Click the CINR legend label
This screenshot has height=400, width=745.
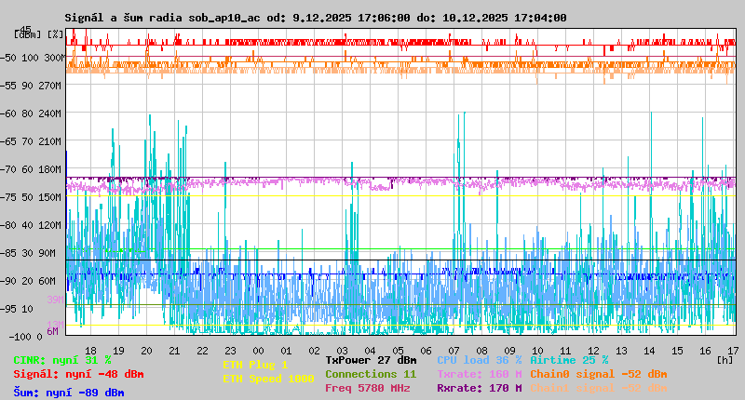[61, 360]
